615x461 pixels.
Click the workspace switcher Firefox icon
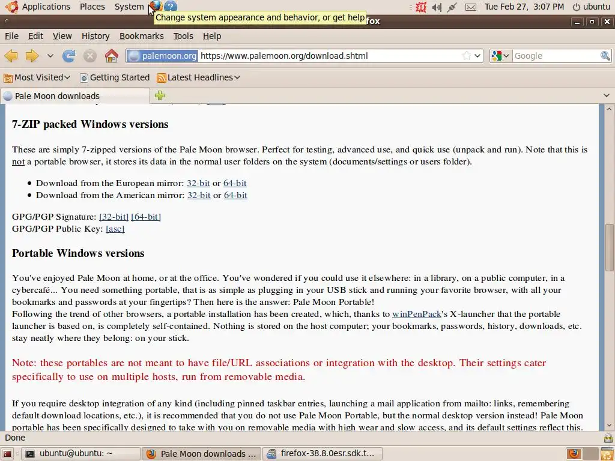[x=574, y=454]
